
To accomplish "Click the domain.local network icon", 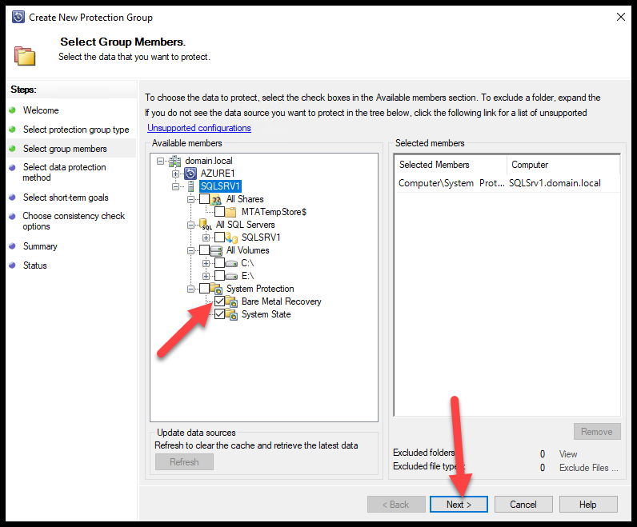I will point(174,162).
